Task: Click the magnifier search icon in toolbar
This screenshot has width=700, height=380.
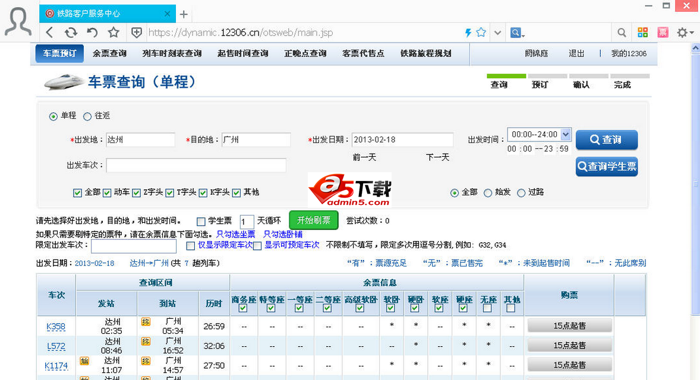Action: (622, 33)
